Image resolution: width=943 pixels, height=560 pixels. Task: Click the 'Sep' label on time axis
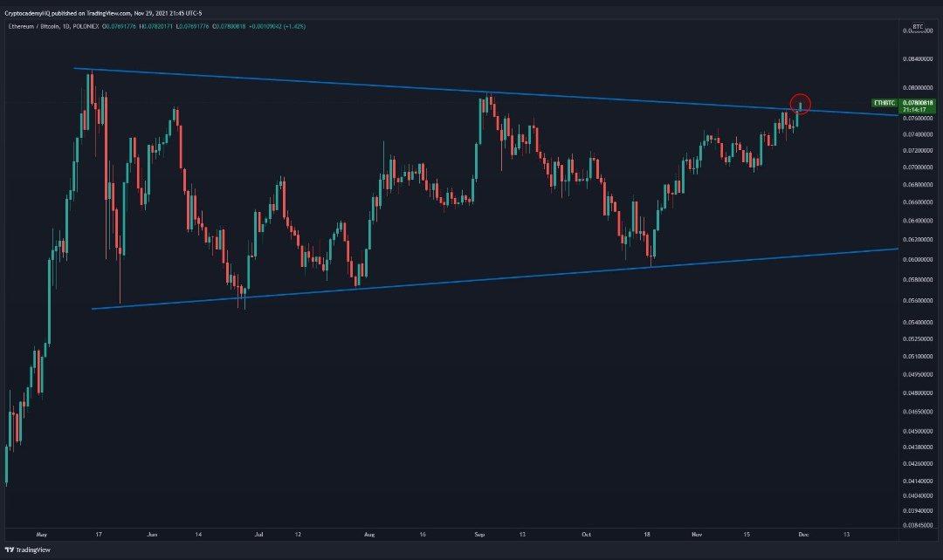point(479,534)
